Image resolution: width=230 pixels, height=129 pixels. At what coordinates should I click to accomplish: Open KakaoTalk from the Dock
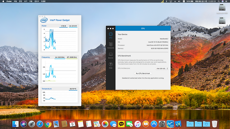click(121, 124)
